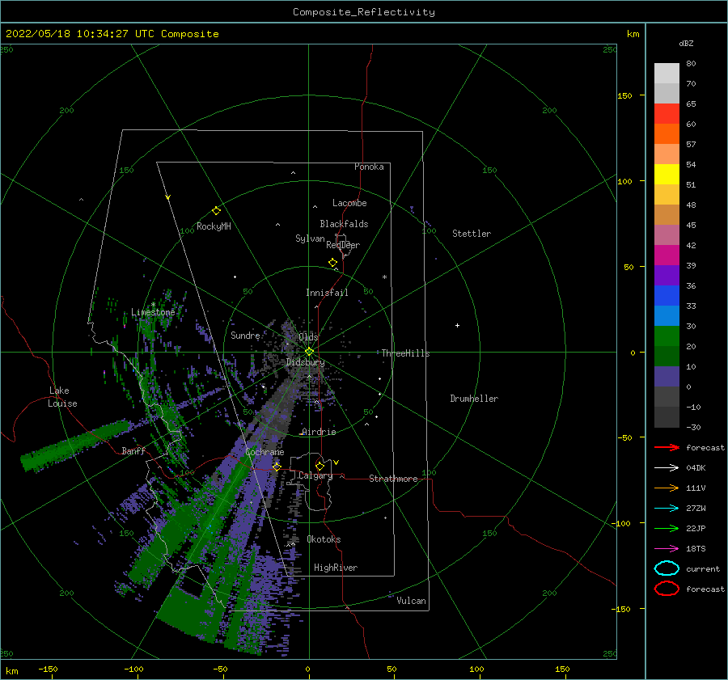Select the purple 39-36 dBZ swatch
The image size is (728, 680).
tap(667, 276)
